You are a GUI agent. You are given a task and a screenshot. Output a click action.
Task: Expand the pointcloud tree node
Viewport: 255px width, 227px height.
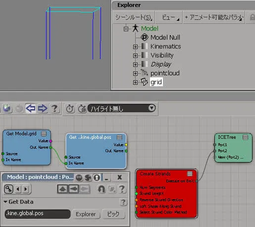pos(135,73)
